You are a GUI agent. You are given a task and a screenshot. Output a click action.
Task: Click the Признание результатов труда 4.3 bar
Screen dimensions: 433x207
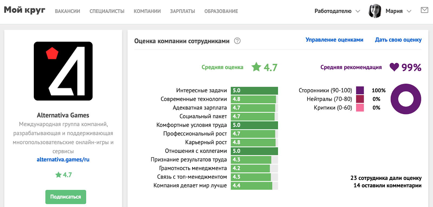254,160
